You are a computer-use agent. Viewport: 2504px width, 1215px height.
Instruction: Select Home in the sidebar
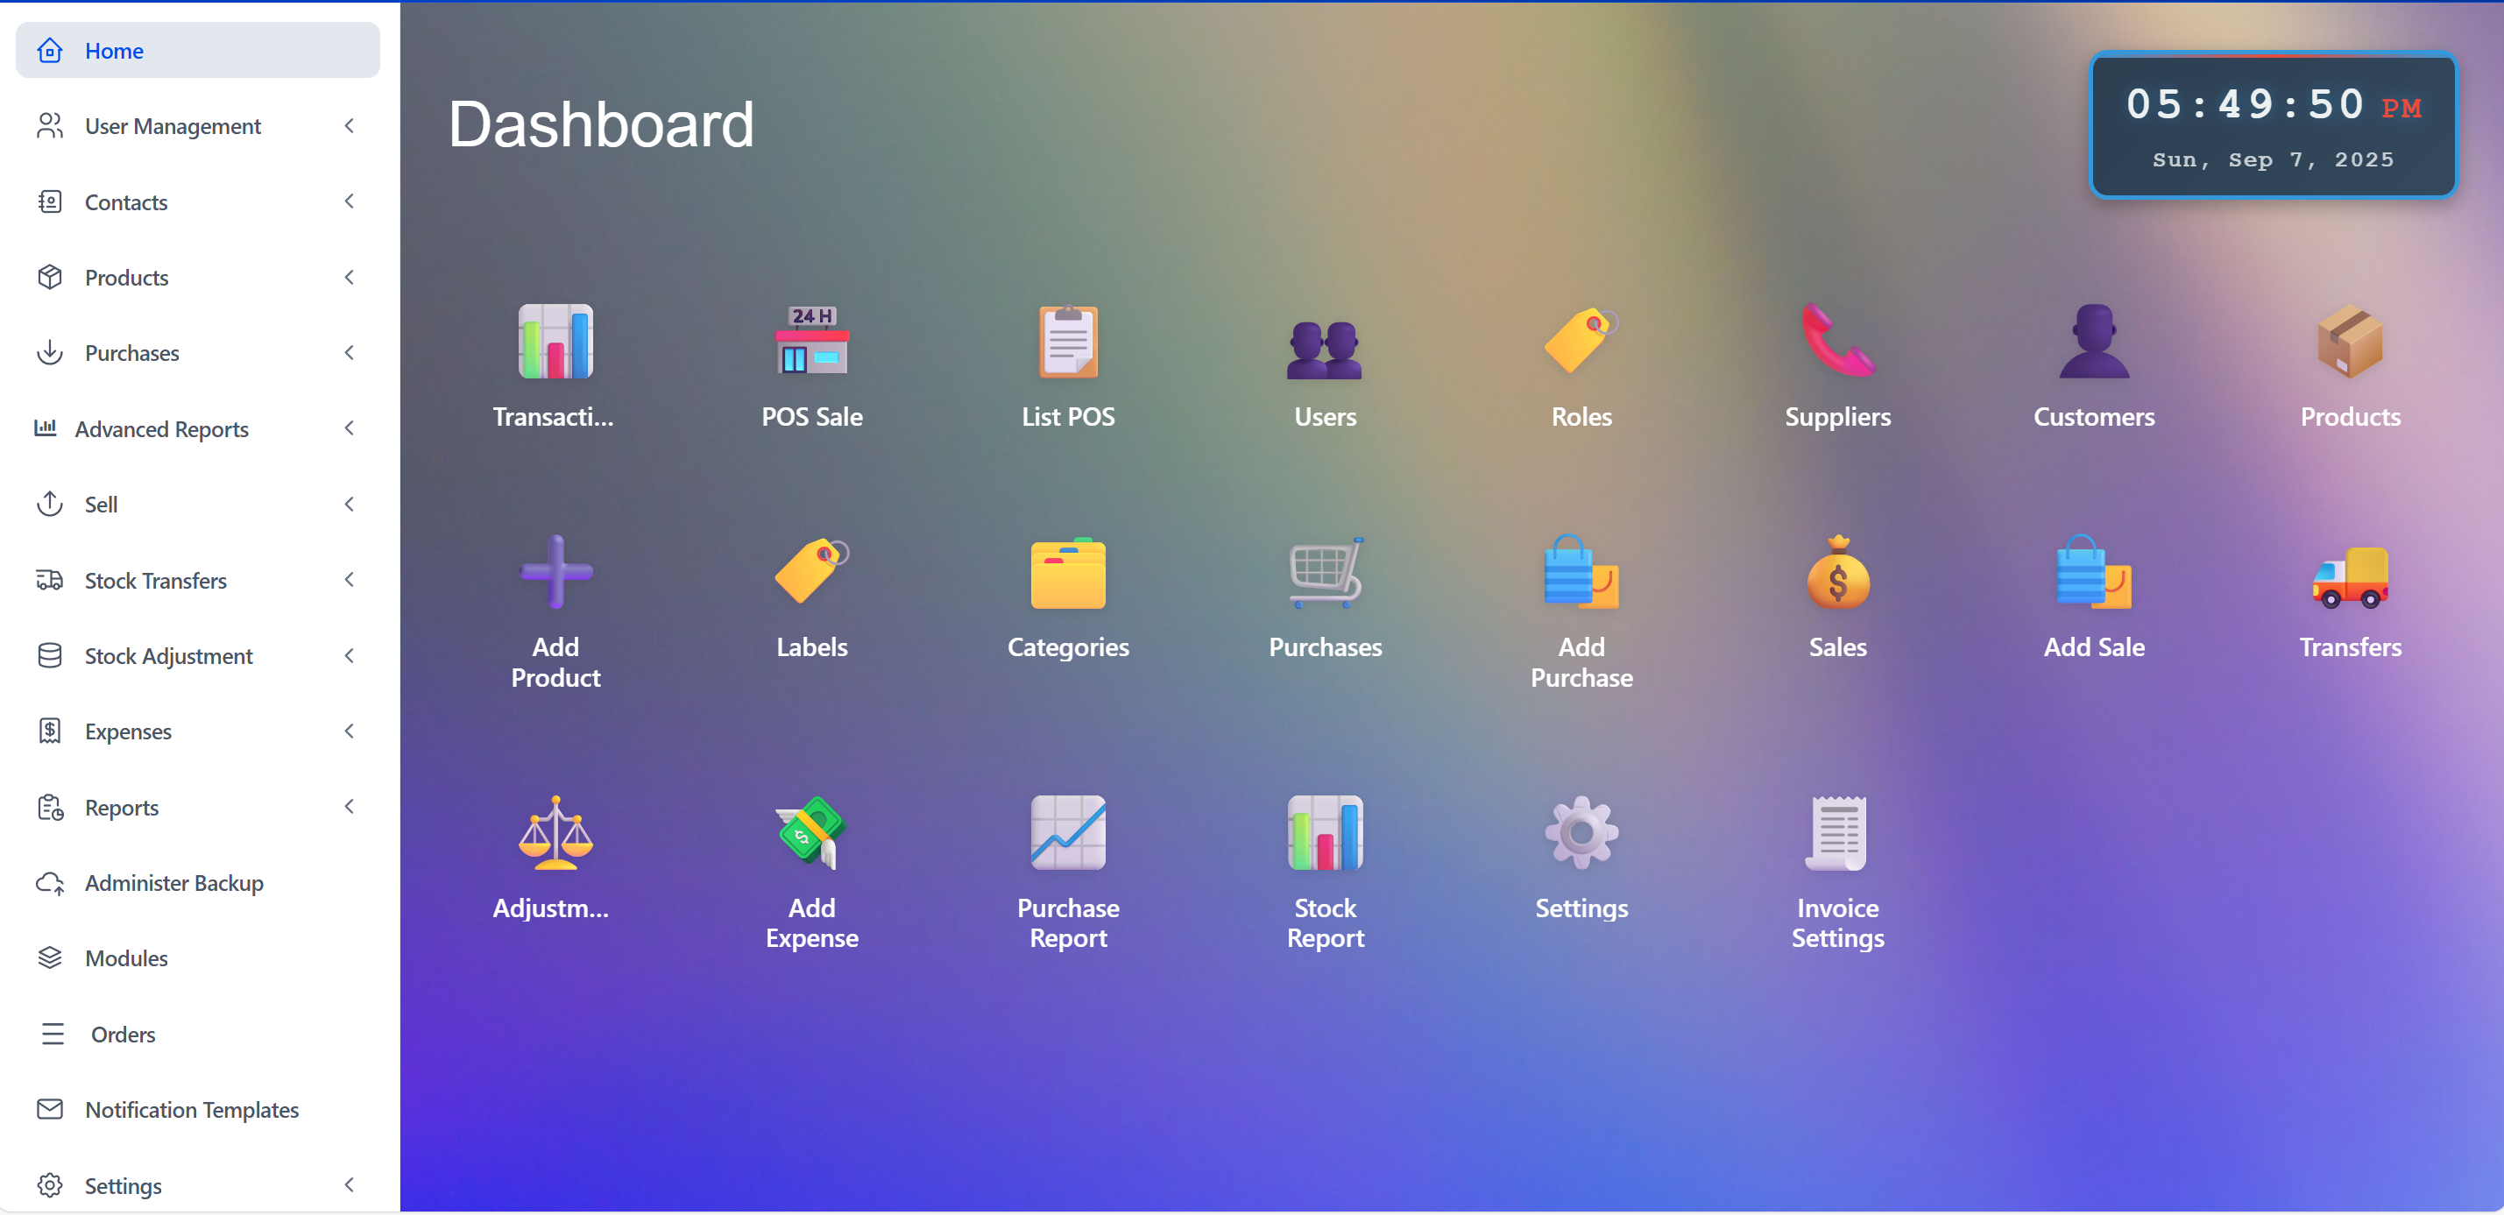pos(115,51)
